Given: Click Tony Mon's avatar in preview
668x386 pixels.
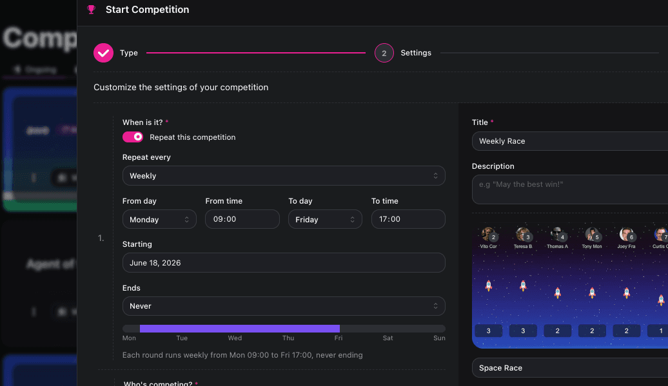Looking at the screenshot, I should coord(591,234).
